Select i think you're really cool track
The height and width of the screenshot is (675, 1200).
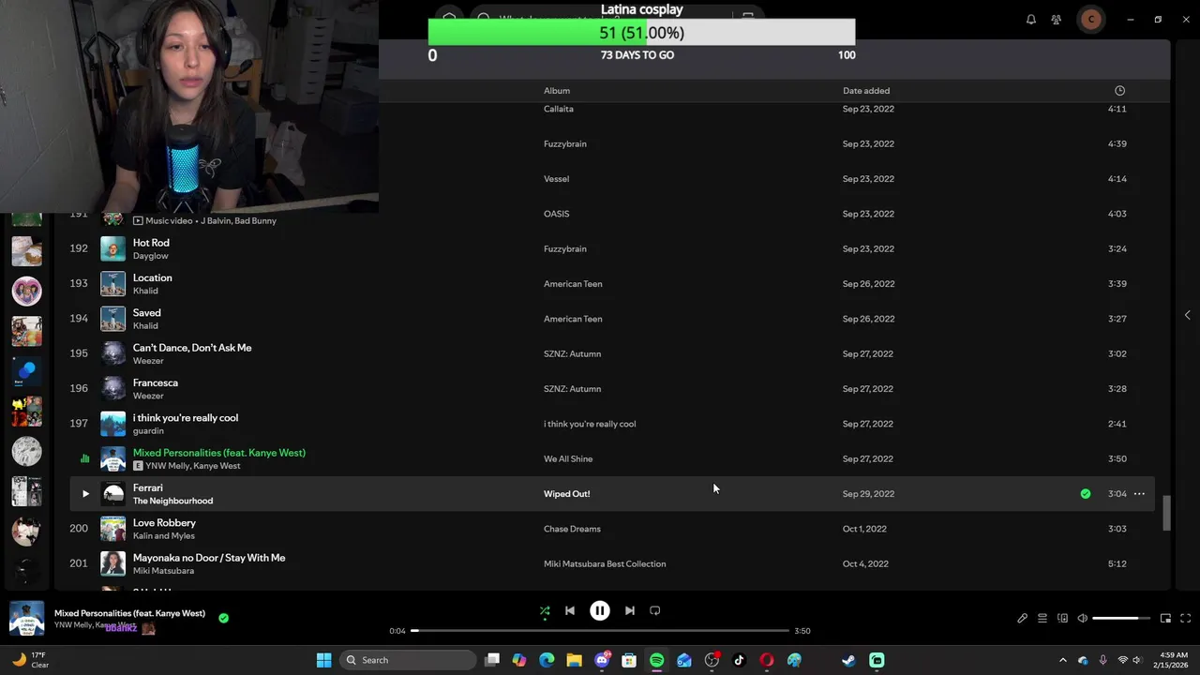[186, 418]
